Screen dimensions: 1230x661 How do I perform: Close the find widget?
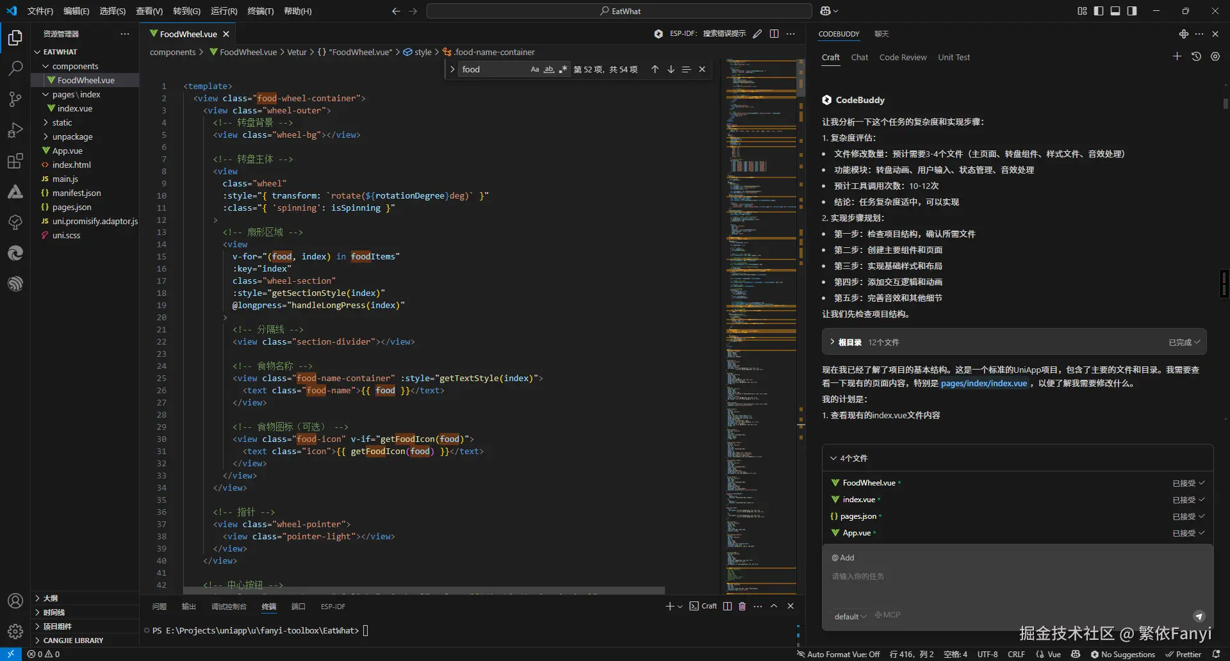pos(702,69)
